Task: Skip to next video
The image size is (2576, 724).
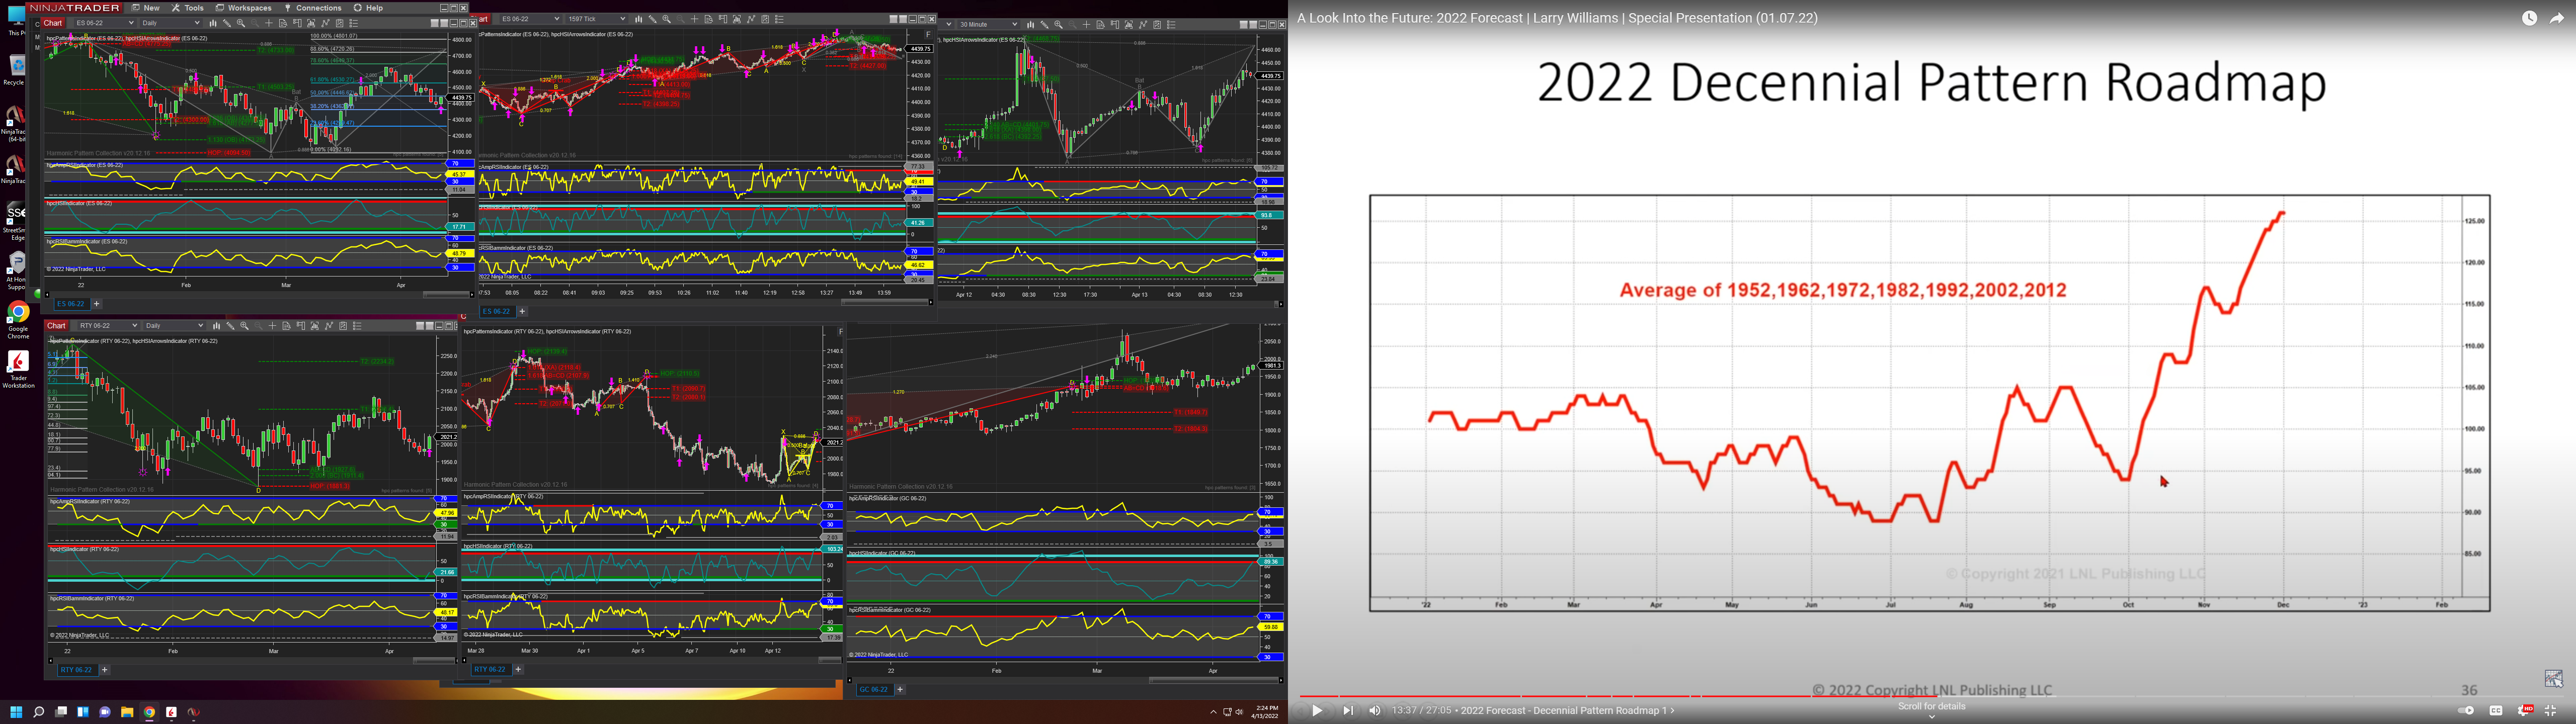Action: pos(1347,711)
